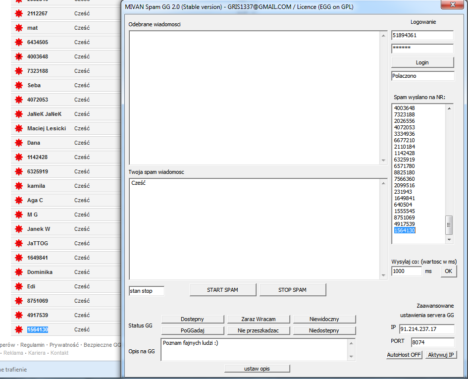Click the down arrow in the Opis na GG box
The width and height of the screenshot is (468, 379).
click(351, 356)
